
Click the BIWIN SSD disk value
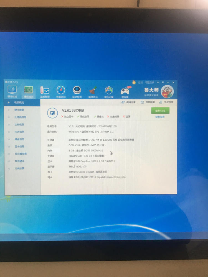point(87,156)
